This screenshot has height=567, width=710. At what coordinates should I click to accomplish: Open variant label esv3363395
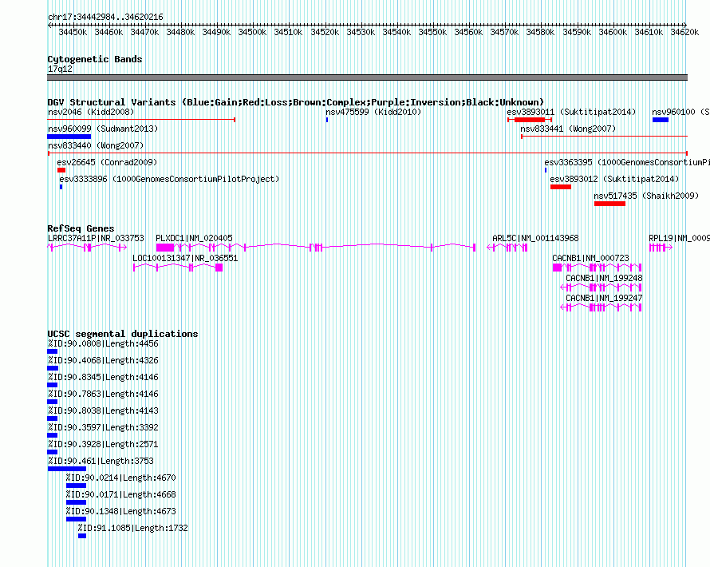click(x=627, y=162)
